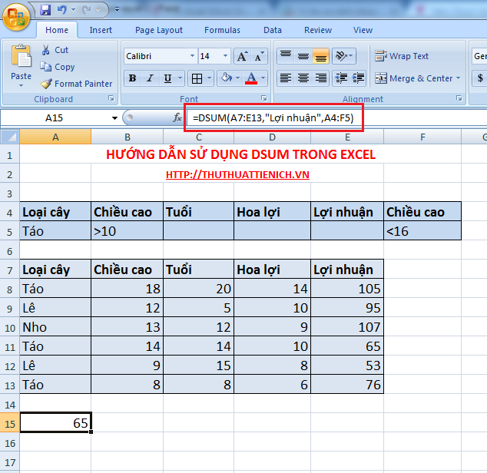
Task: Click the Copy button
Action: pos(58,67)
